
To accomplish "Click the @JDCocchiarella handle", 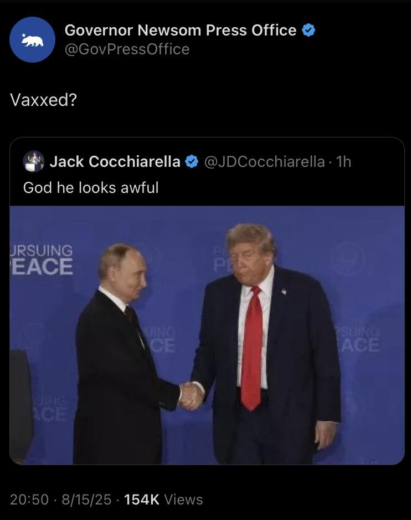I will pos(265,161).
